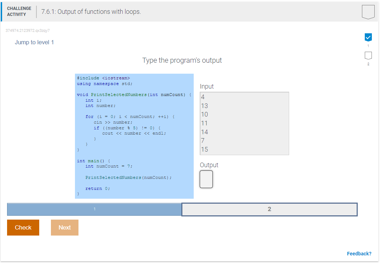The height and width of the screenshot is (266, 392).
Task: Select the completed level 1 checkmark badge
Action: click(368, 37)
